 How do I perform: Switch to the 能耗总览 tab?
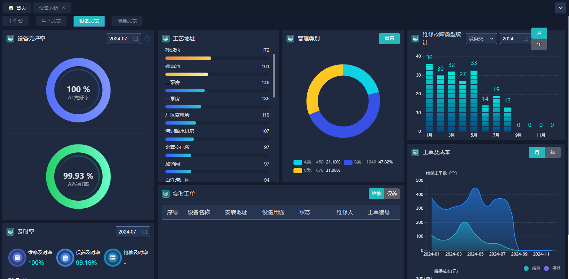tap(127, 21)
